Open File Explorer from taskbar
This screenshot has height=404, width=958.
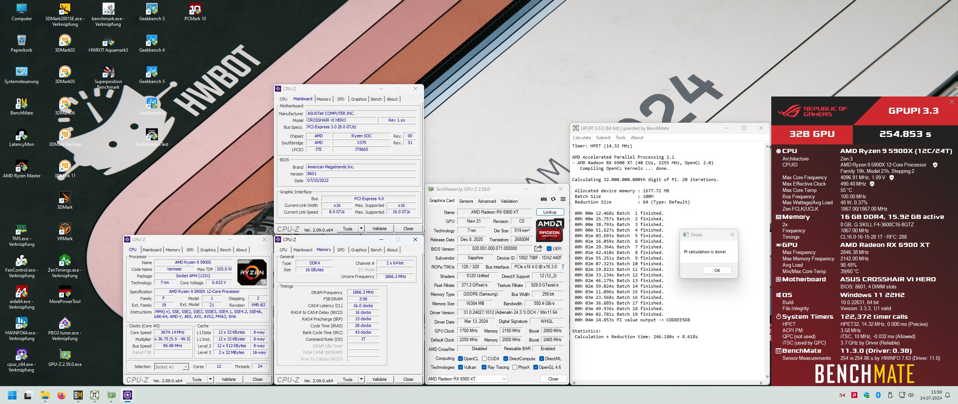(x=45, y=395)
